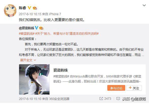Click the comment bubble icon

click(x=118, y=99)
